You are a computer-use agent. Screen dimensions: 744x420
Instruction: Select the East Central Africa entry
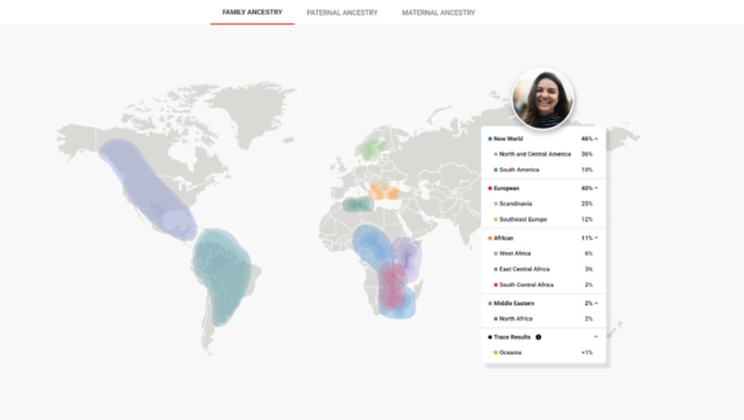(x=526, y=269)
